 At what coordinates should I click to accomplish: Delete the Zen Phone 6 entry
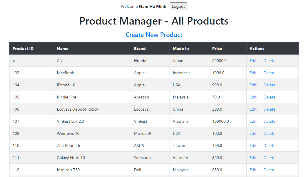(269, 146)
